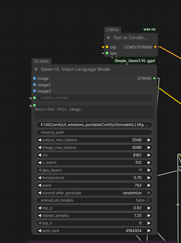Click the system_prompt green input socket
181x243 pixels.
tap(35, 98)
